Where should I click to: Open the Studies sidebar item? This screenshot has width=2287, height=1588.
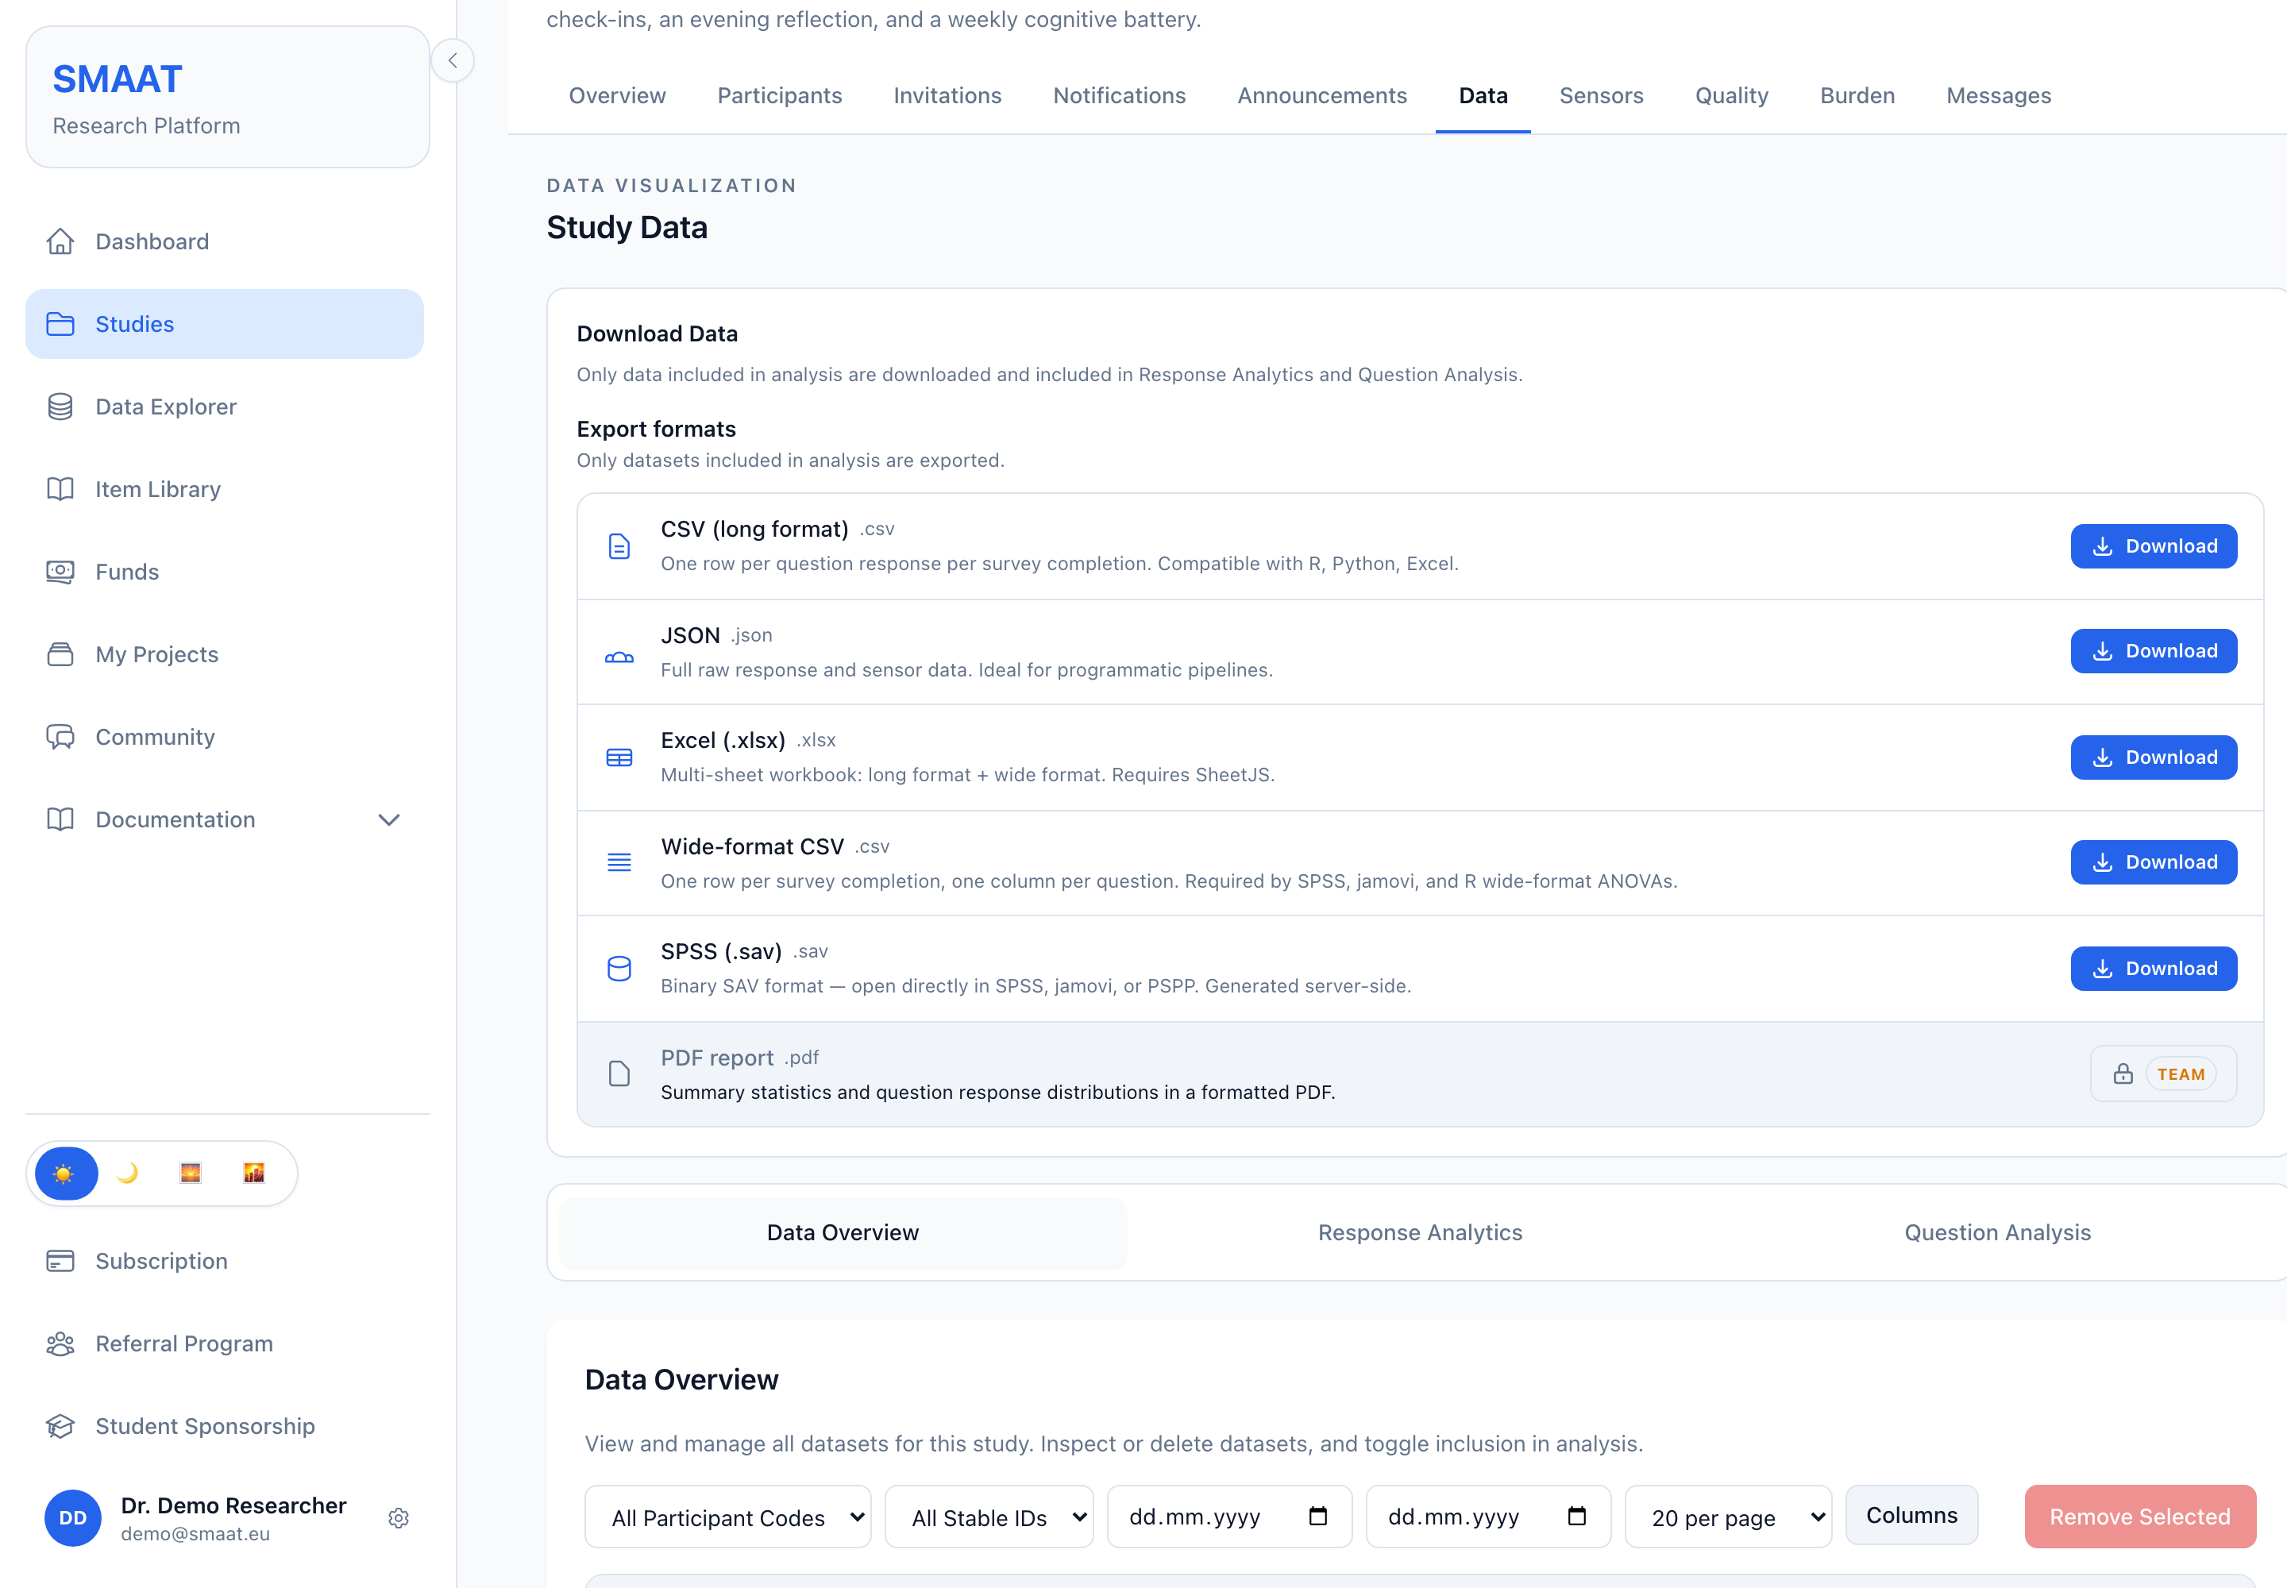click(x=225, y=325)
